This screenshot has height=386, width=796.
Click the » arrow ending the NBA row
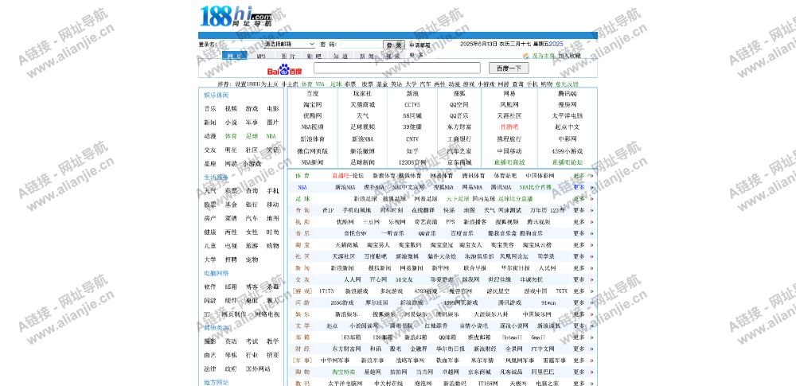(x=591, y=187)
